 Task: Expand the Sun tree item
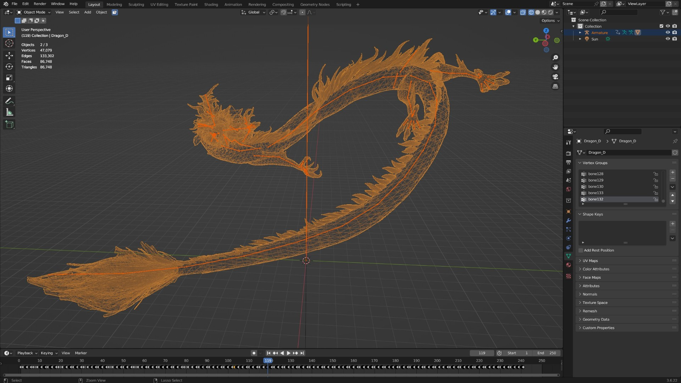click(x=580, y=39)
